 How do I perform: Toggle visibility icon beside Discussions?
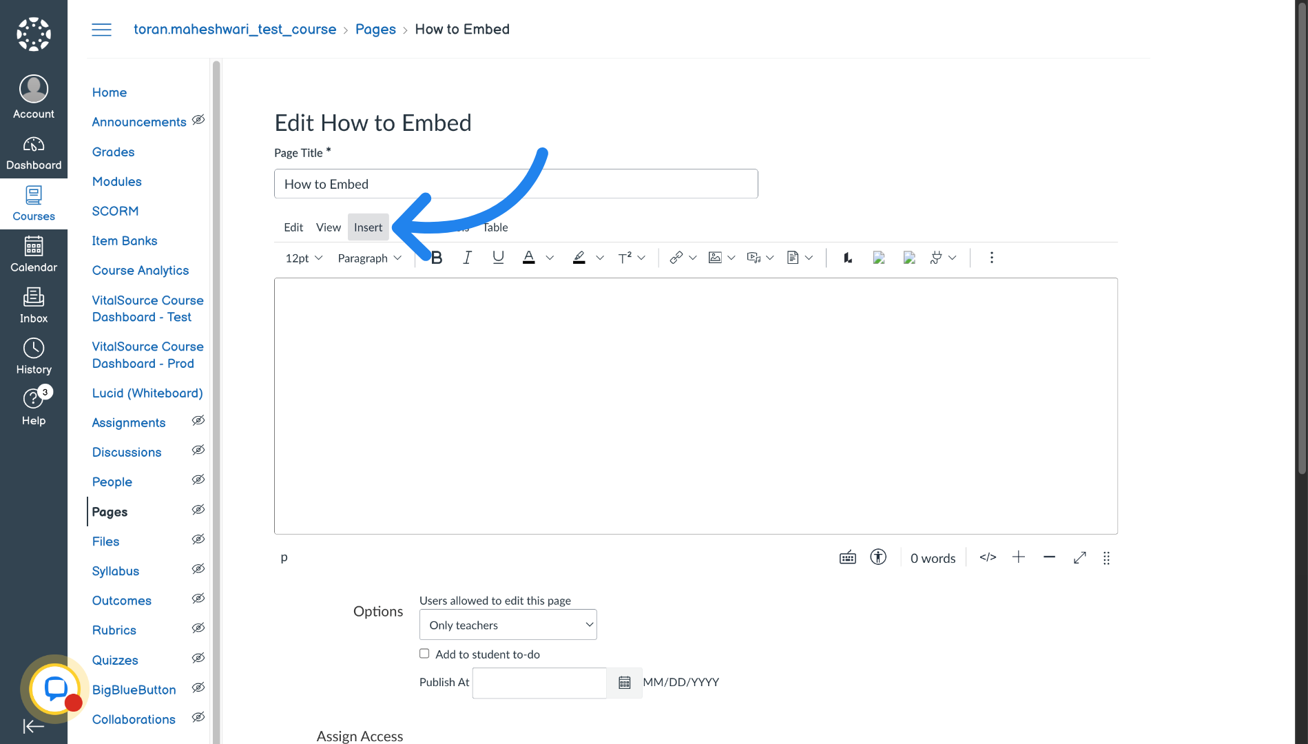198,450
